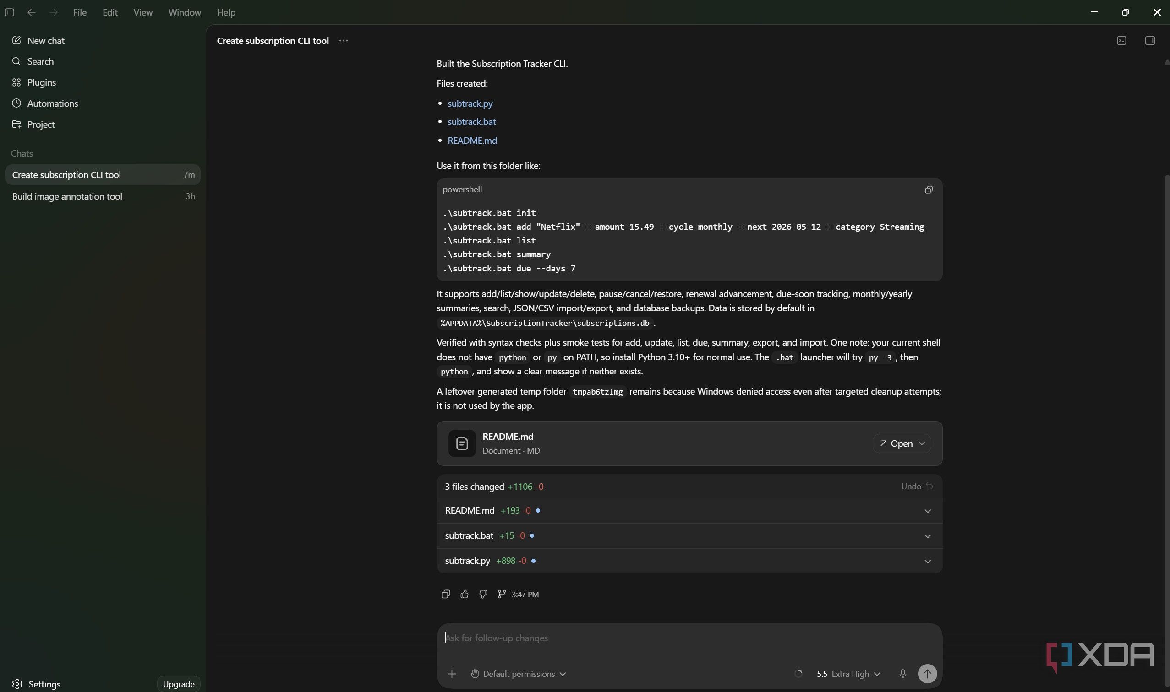1170x692 pixels.
Task: Open Search in the sidebar
Action: (x=33, y=61)
